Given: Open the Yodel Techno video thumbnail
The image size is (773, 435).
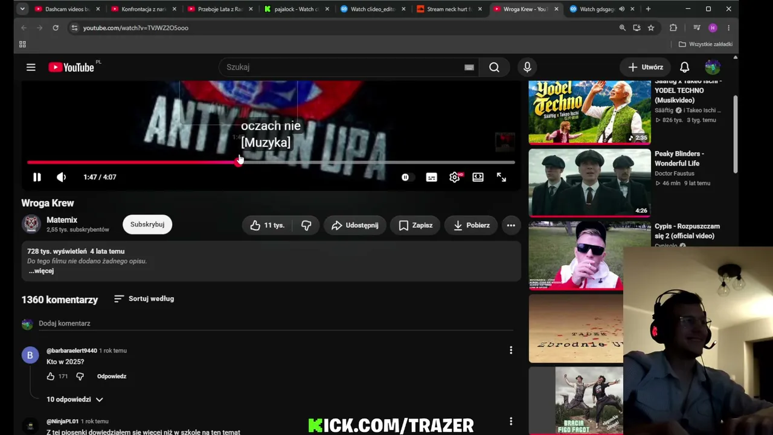Looking at the screenshot, I should click(589, 112).
